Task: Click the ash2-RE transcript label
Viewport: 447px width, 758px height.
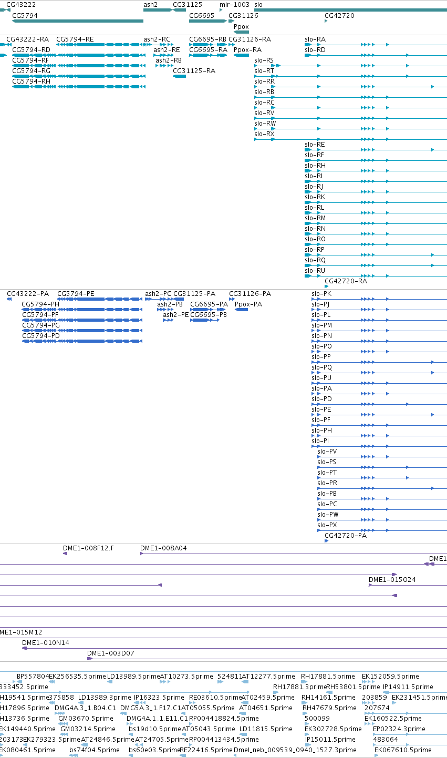Action: (167, 50)
